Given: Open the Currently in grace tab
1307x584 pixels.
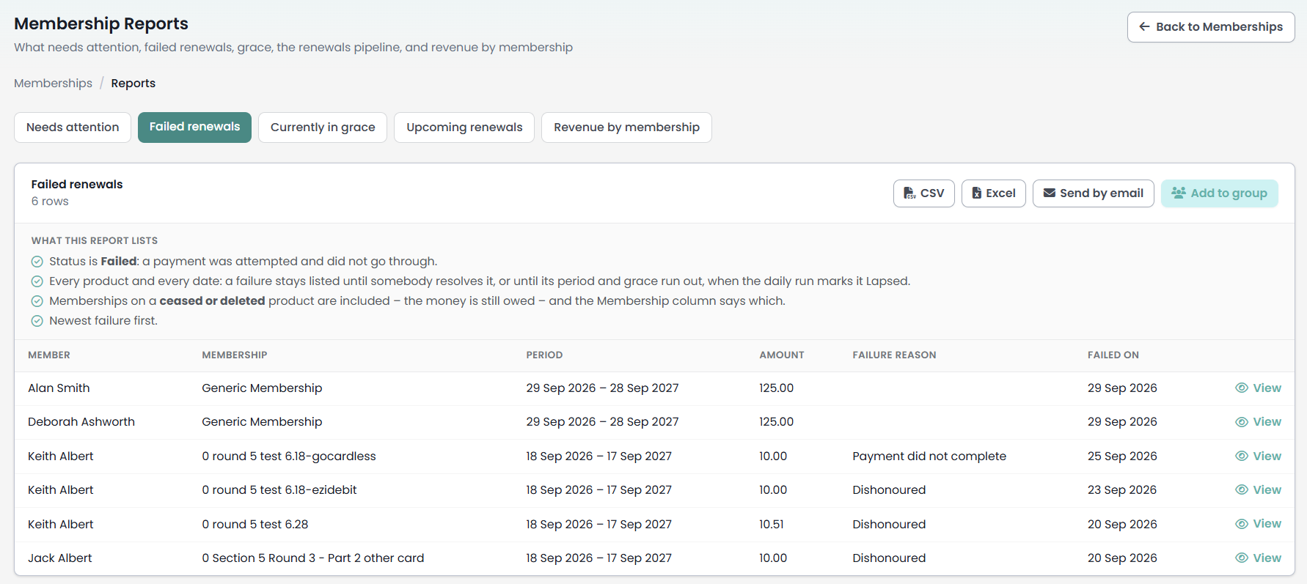Looking at the screenshot, I should (323, 127).
